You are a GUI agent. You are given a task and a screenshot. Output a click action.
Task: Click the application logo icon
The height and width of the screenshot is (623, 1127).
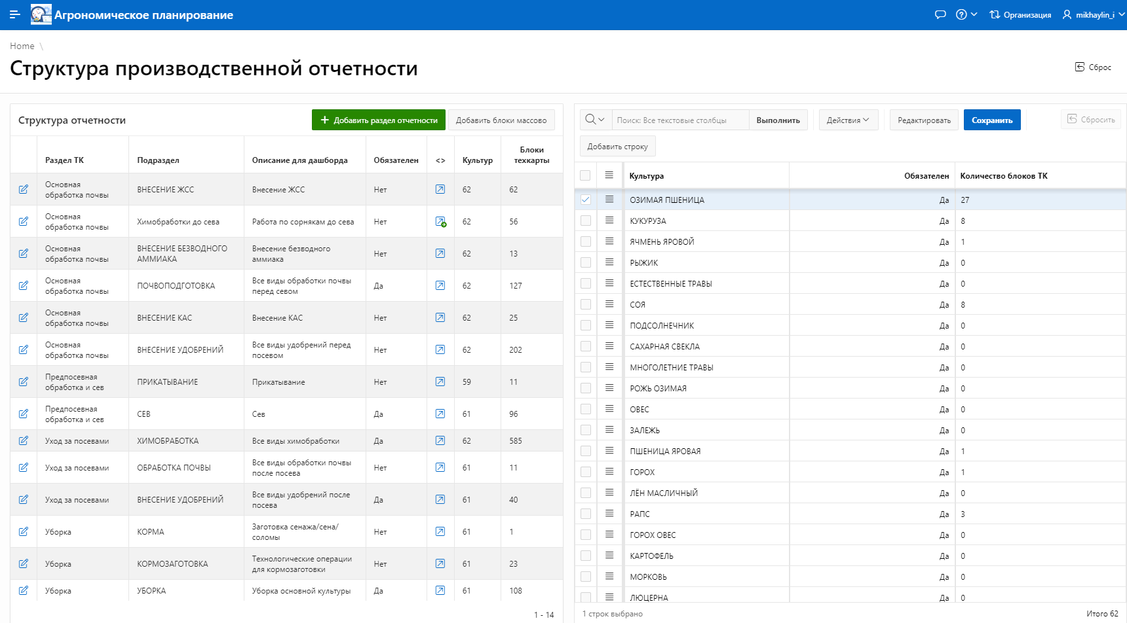pyautogui.click(x=41, y=14)
